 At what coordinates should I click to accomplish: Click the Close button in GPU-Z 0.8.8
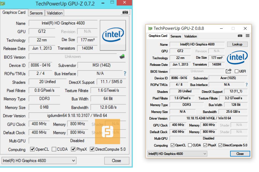coord(240,154)
